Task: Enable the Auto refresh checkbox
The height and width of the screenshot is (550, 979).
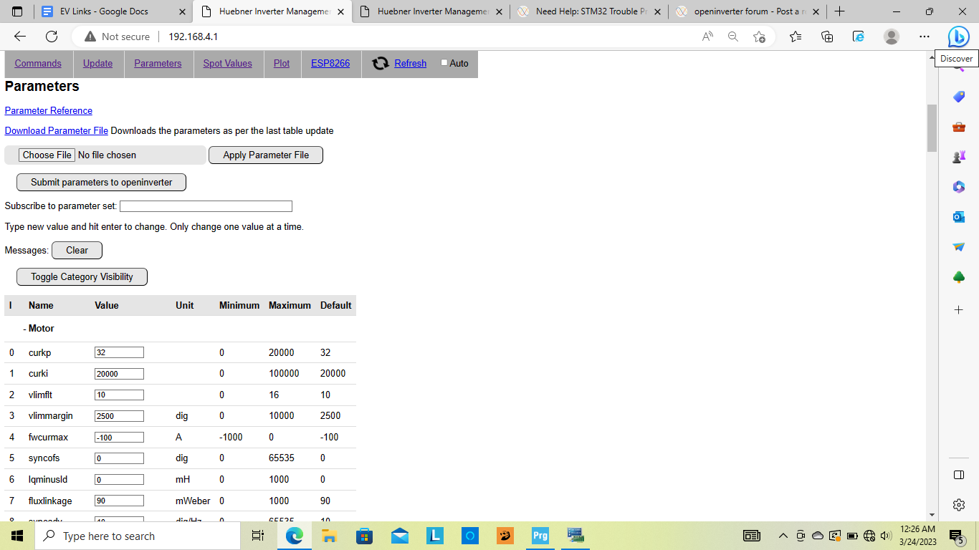Action: point(444,63)
